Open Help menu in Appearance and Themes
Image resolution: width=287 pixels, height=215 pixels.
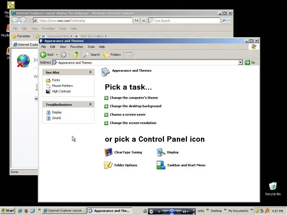tap(102, 47)
